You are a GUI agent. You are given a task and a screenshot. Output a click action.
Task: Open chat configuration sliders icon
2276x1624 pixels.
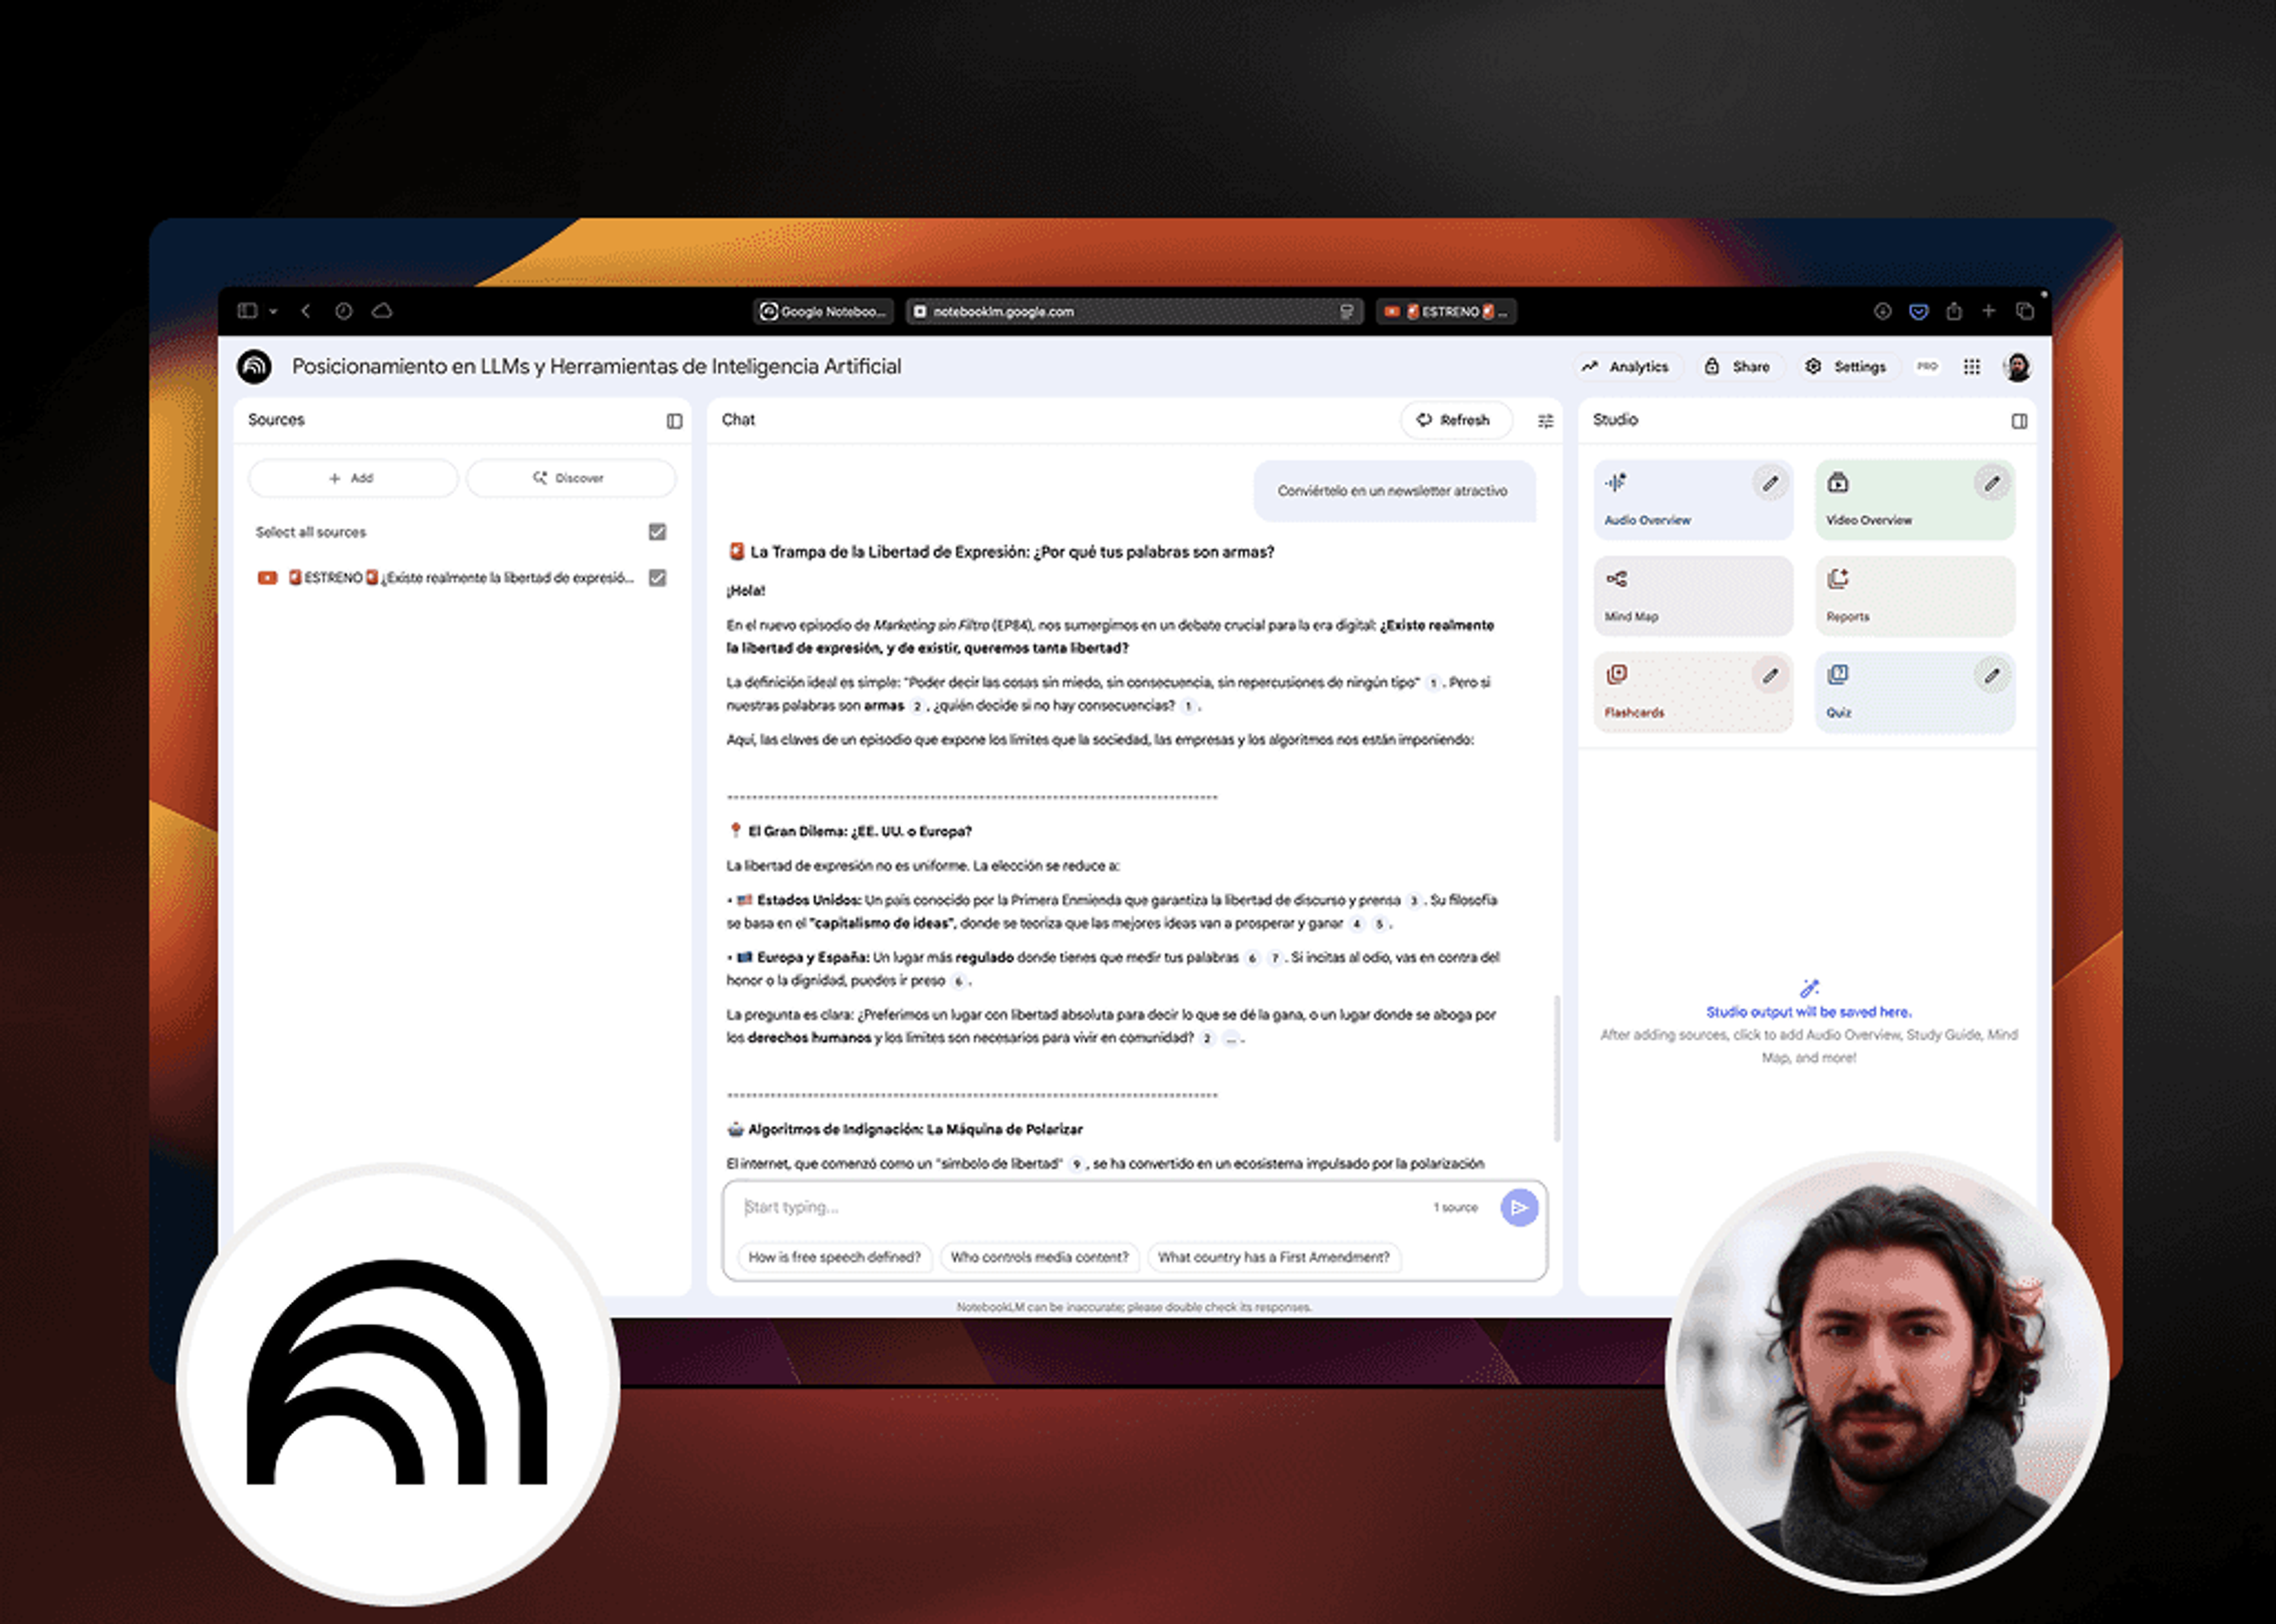[x=1546, y=421]
